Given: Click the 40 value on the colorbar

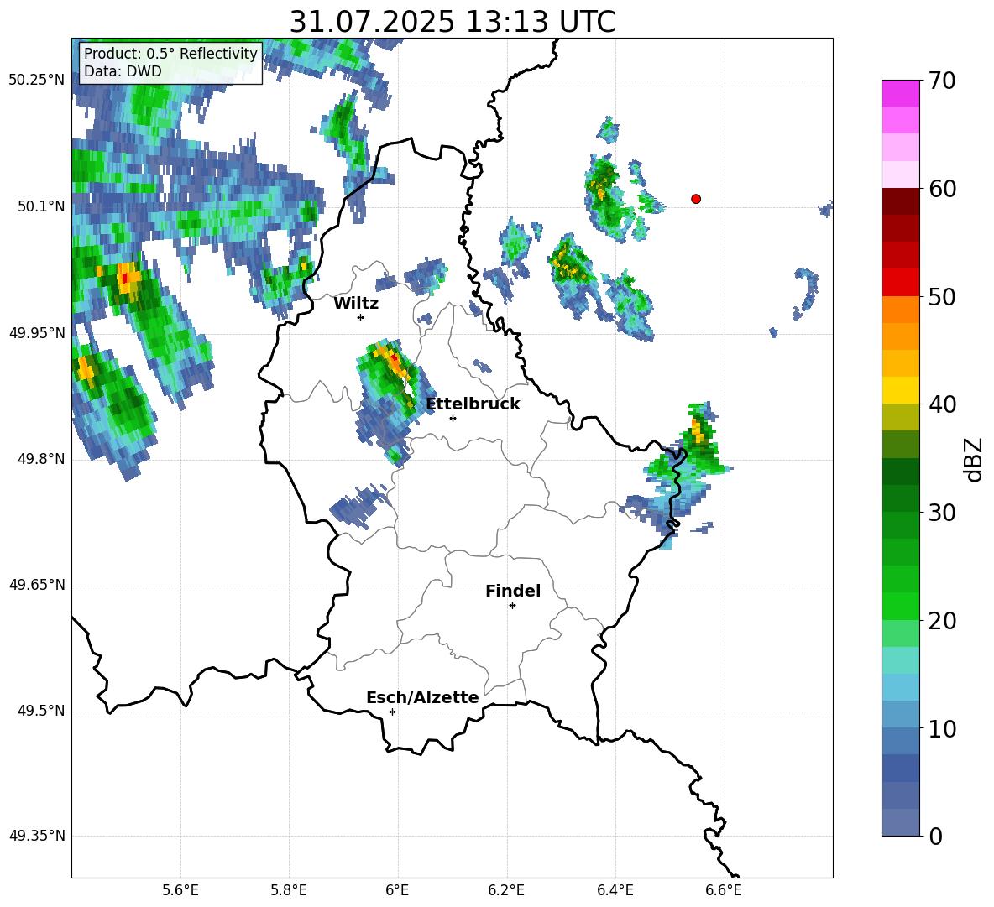Looking at the screenshot, I should point(942,404).
